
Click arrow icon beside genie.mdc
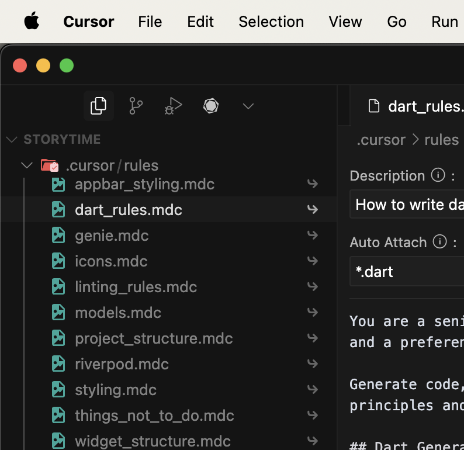(x=313, y=235)
